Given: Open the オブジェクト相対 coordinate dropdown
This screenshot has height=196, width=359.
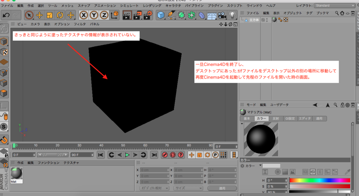Looking at the screenshot, I should pyautogui.click(x=154, y=188).
